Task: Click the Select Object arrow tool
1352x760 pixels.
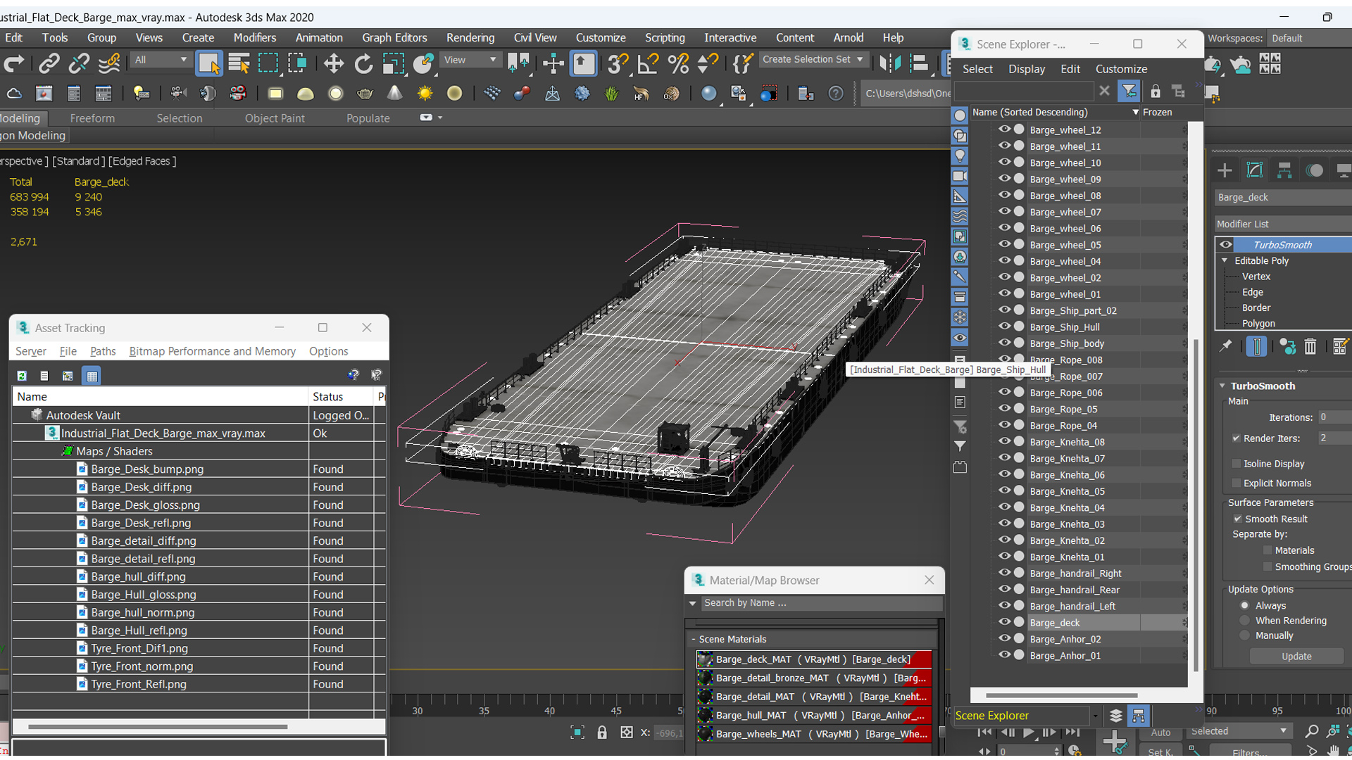Action: pyautogui.click(x=209, y=64)
